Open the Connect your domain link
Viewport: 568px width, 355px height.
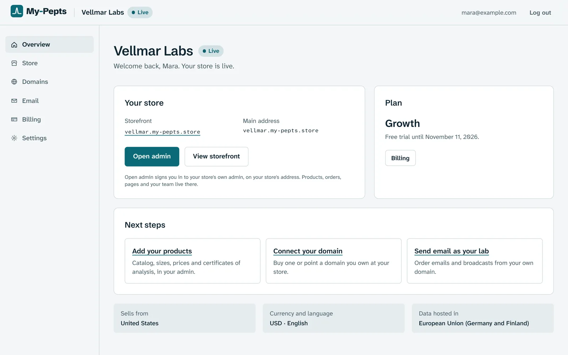[308, 251]
